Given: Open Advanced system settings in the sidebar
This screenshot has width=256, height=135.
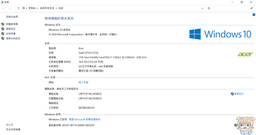Looking at the screenshot, I should coord(13,39).
